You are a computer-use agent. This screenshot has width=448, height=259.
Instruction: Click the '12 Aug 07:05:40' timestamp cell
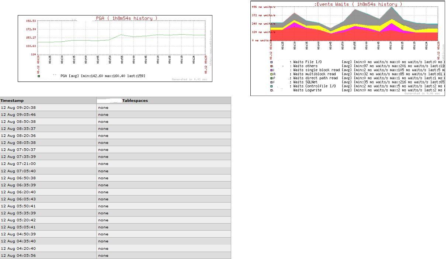[x=48, y=171]
